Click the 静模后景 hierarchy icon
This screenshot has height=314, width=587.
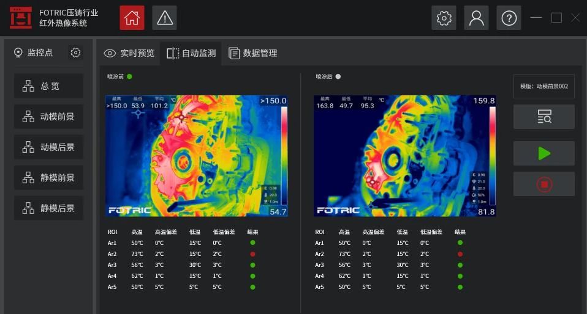(28, 208)
